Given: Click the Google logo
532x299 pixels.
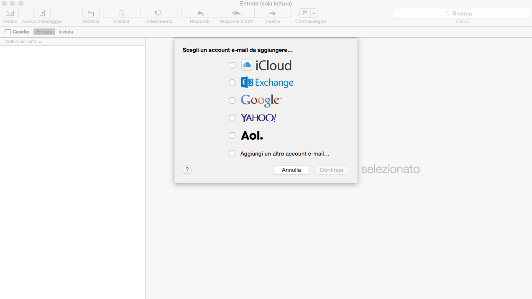Looking at the screenshot, I should click(261, 100).
